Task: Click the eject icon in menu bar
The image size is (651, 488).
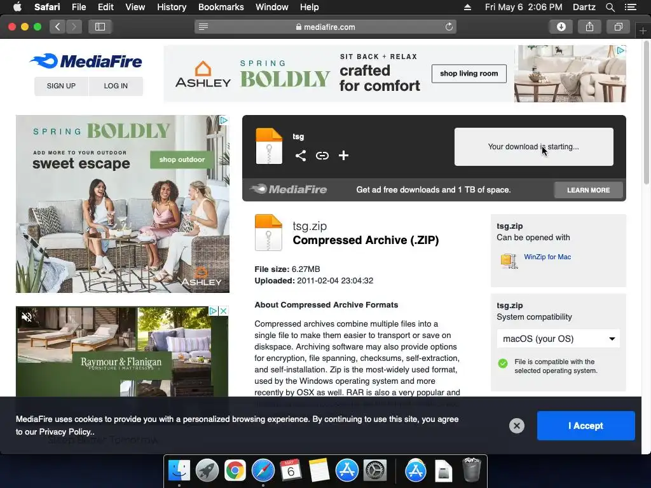Action: tap(467, 7)
